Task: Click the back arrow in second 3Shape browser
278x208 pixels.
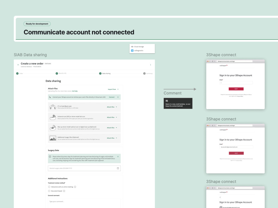Action: tap(213, 126)
